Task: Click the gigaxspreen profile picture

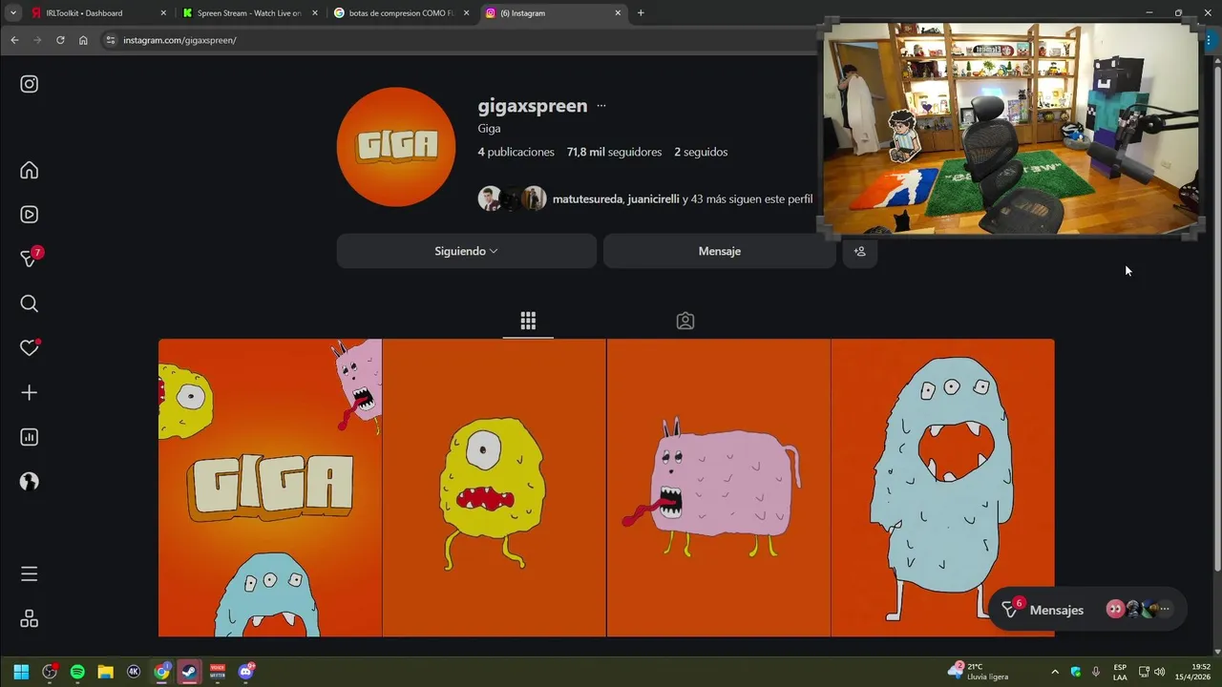Action: pyautogui.click(x=396, y=147)
